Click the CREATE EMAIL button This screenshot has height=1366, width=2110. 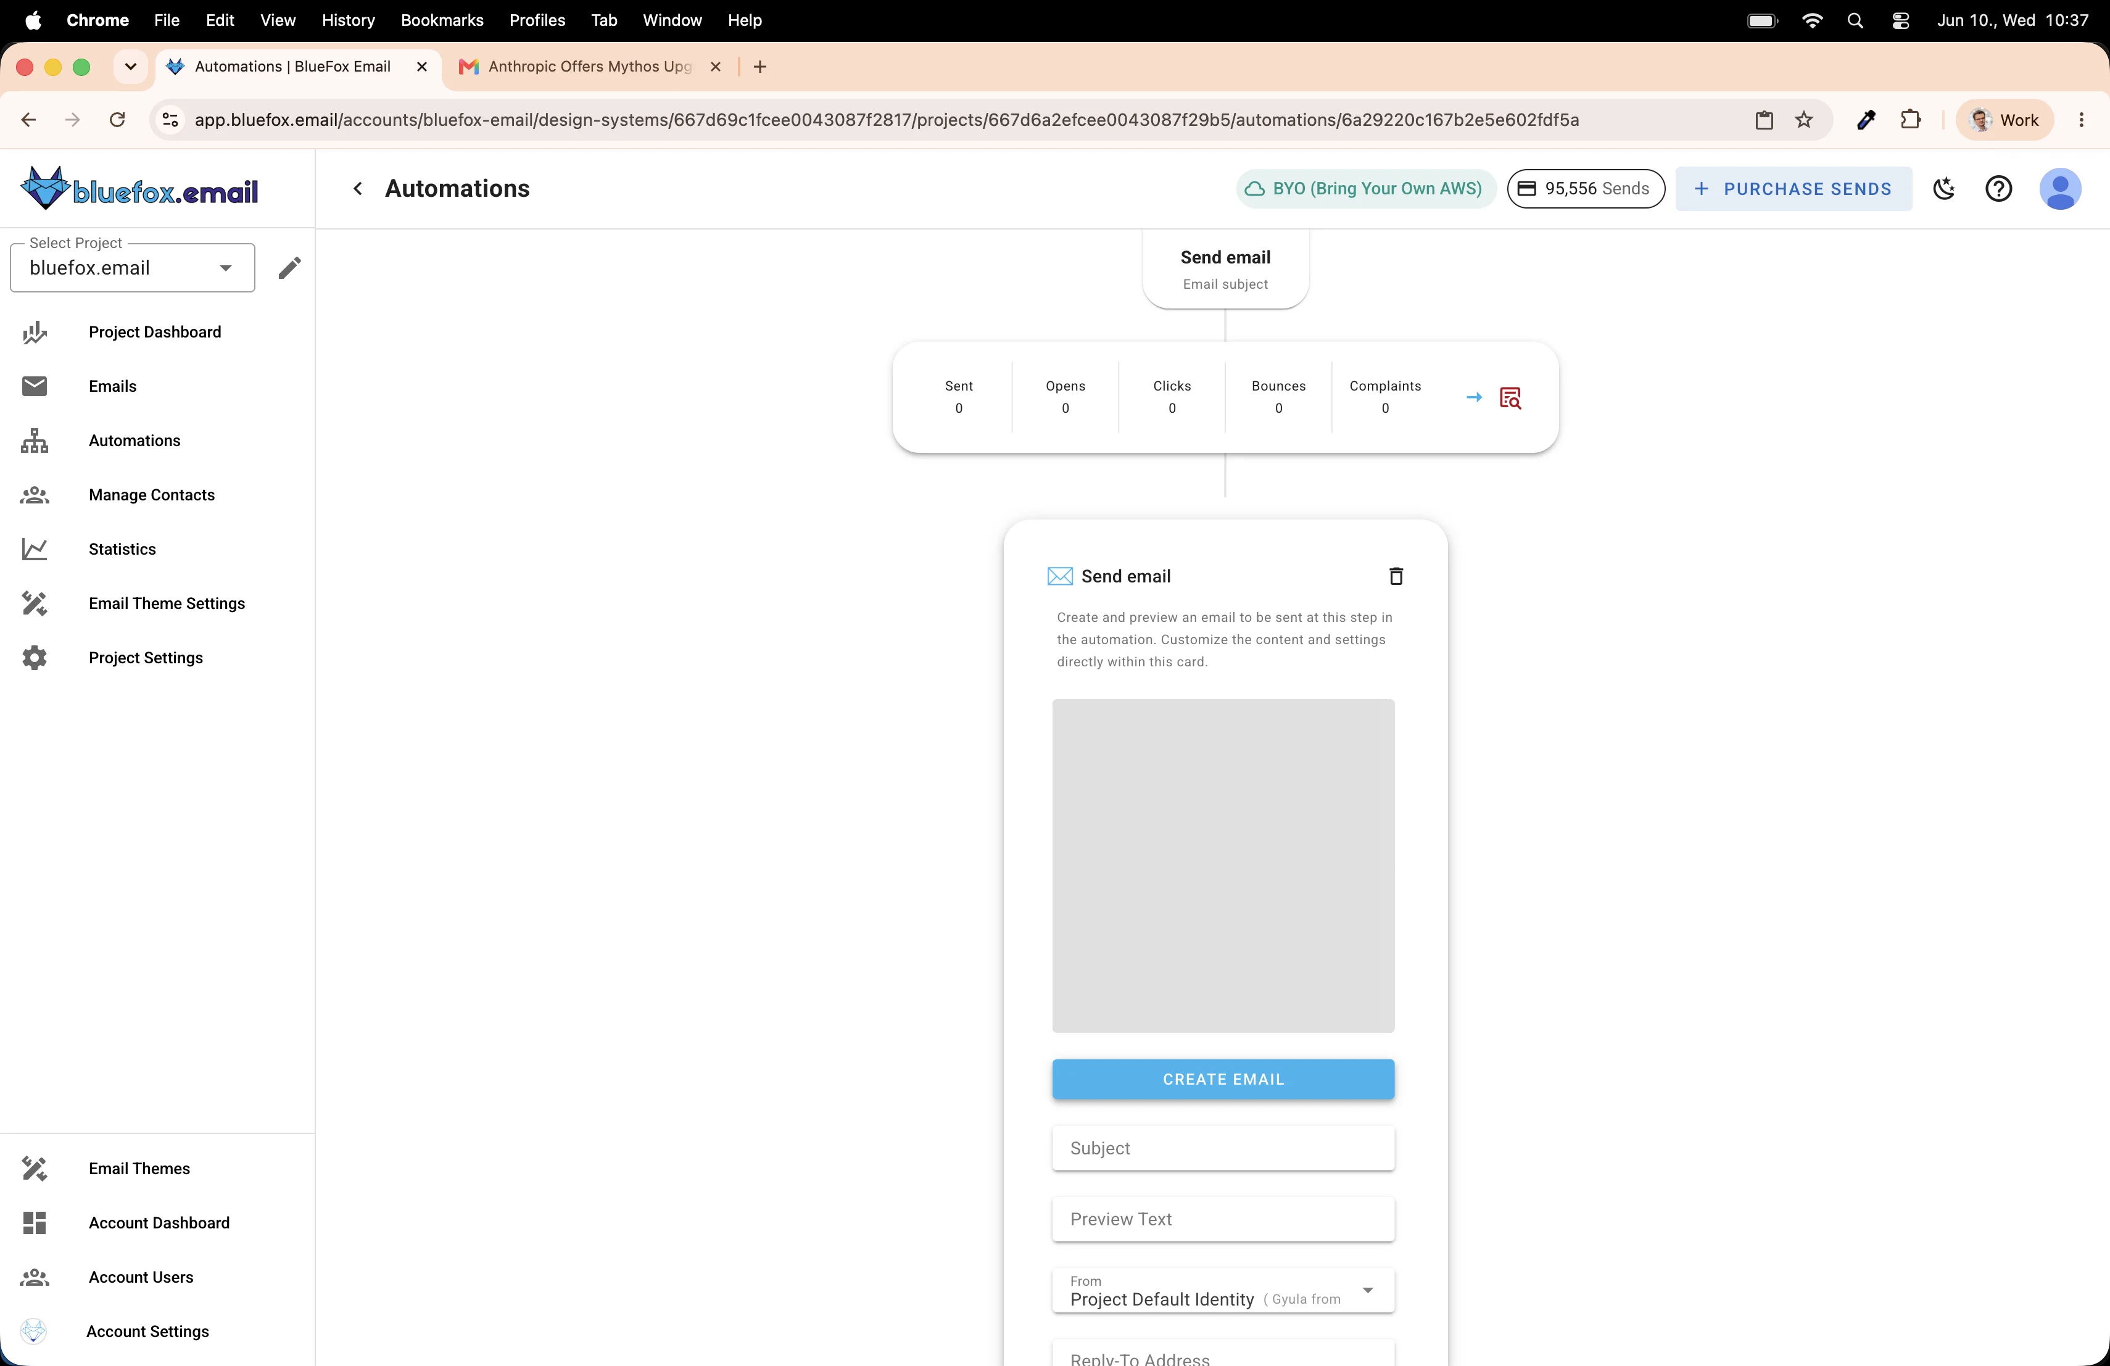tap(1223, 1078)
